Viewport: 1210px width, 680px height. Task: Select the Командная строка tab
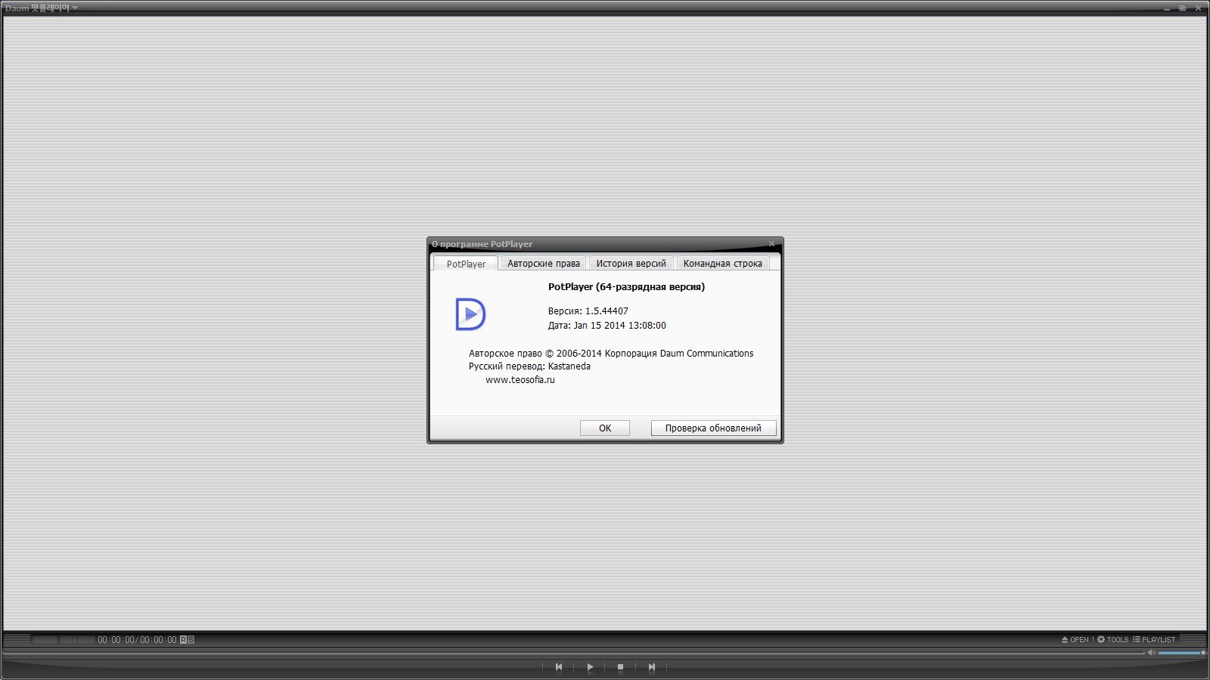(722, 264)
